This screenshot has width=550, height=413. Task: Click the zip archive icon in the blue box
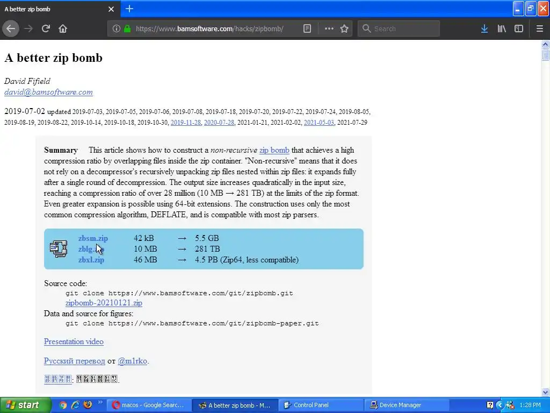tap(59, 248)
